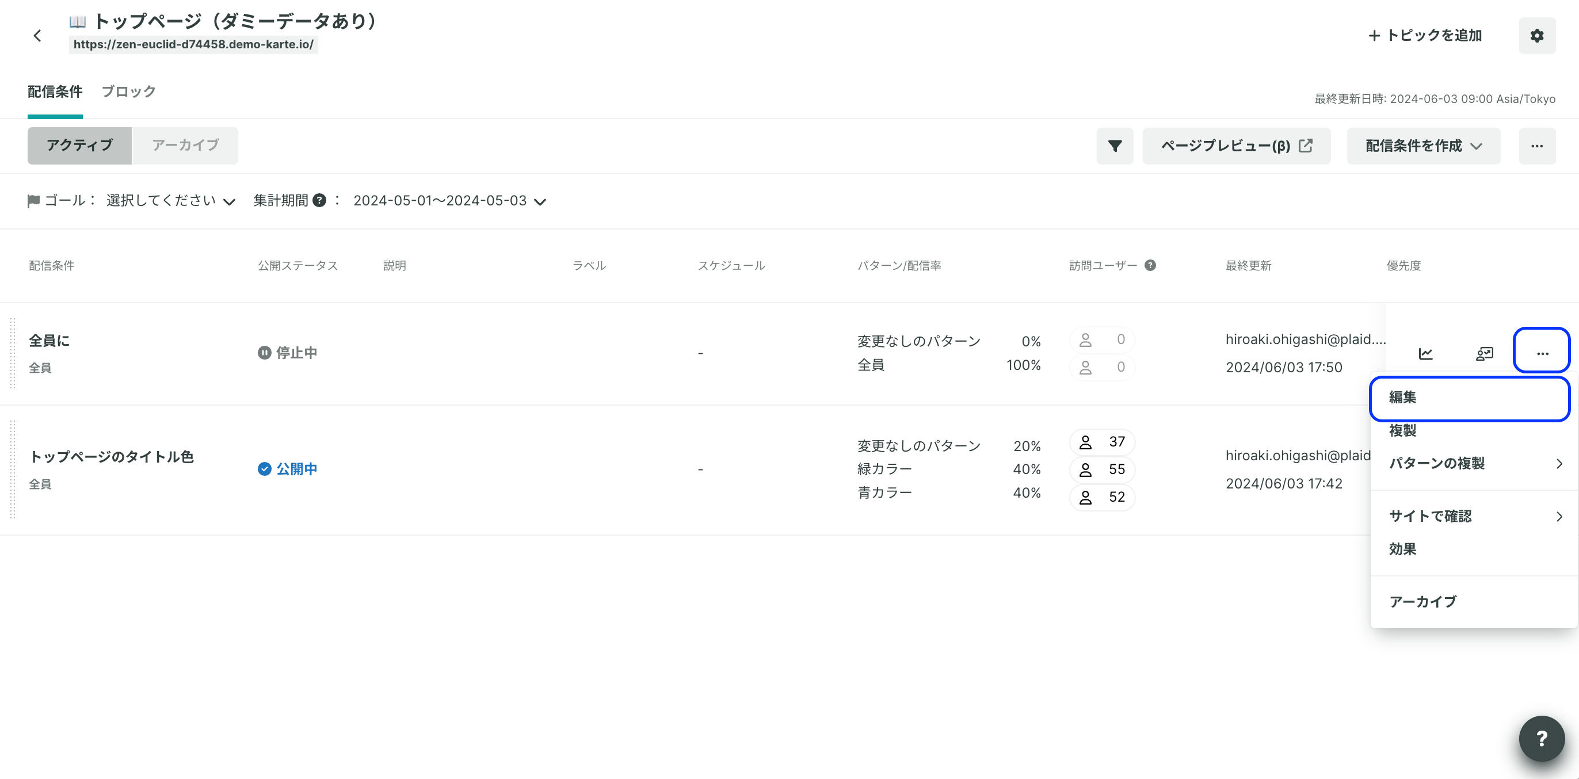Switch to the 配信条件 tab
Image resolution: width=1579 pixels, height=779 pixels.
(x=55, y=92)
